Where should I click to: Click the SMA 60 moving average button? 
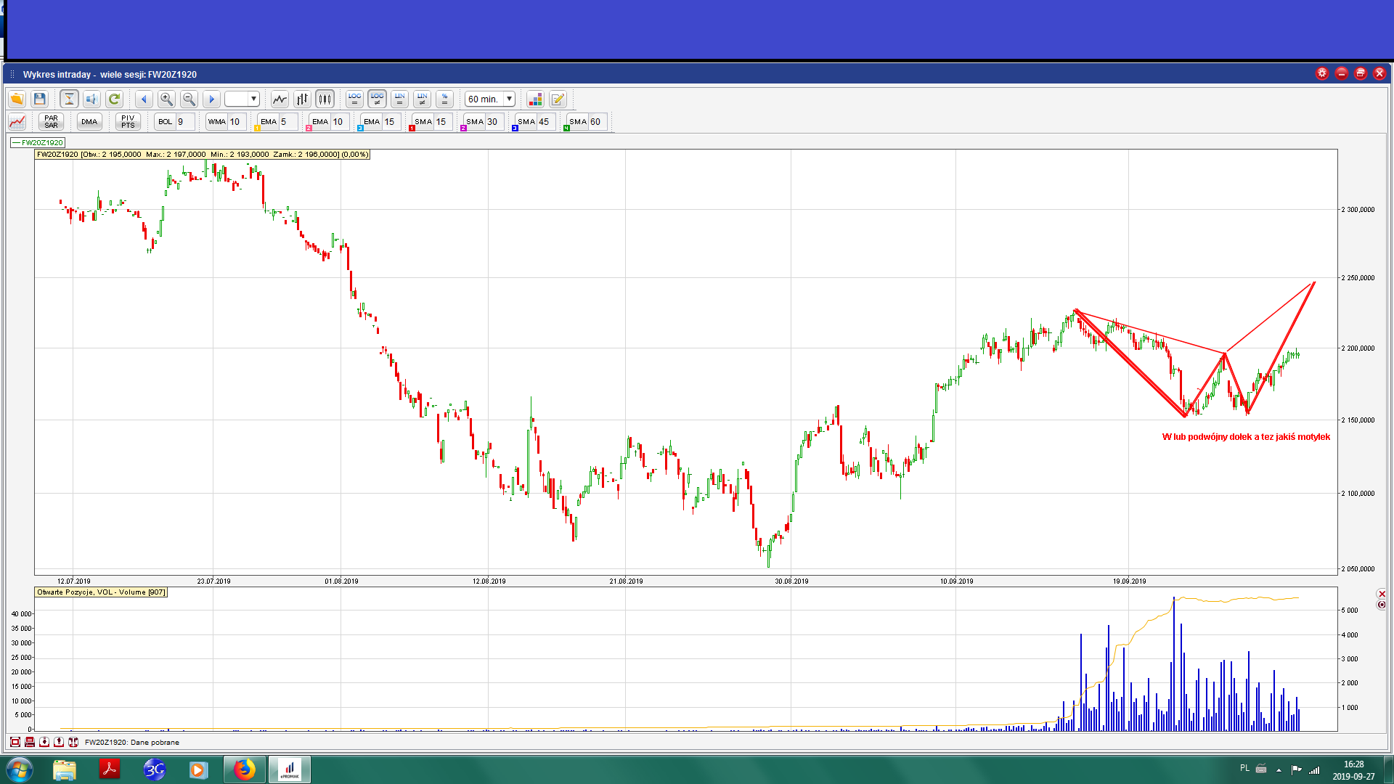578,121
